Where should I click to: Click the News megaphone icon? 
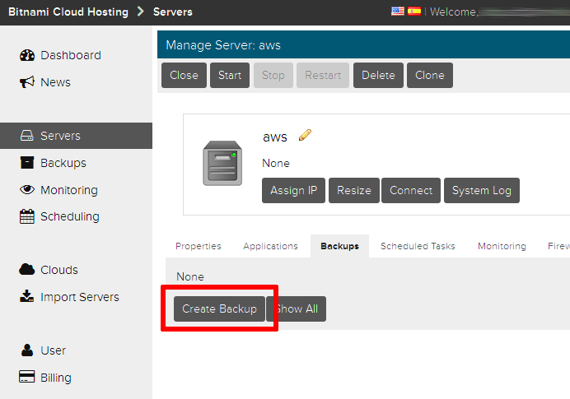(x=27, y=82)
